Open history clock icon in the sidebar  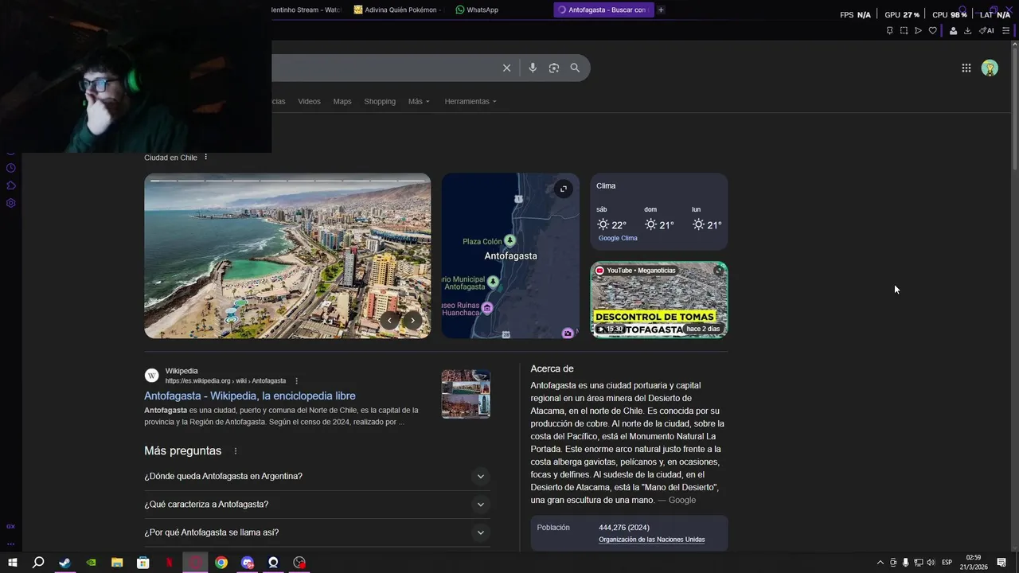click(x=10, y=168)
